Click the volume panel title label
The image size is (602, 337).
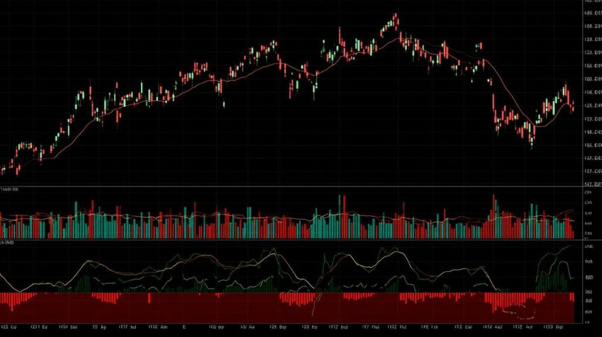pyautogui.click(x=9, y=190)
